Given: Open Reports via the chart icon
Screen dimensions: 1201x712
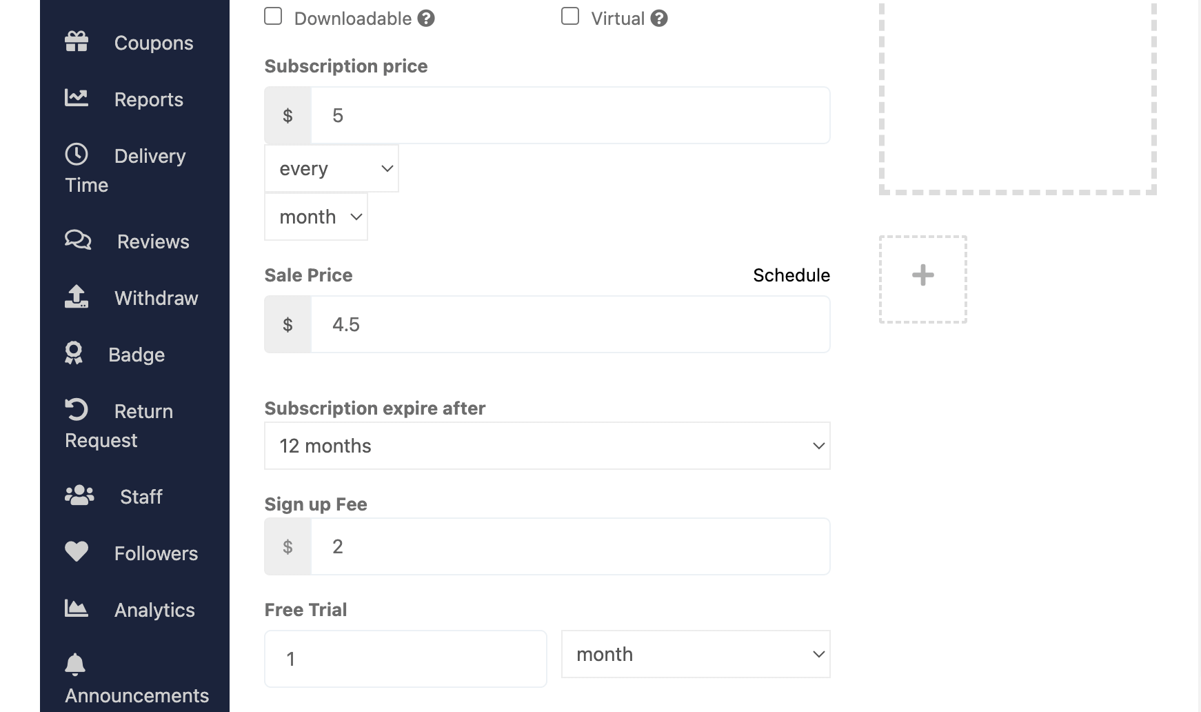Looking at the screenshot, I should pyautogui.click(x=77, y=99).
